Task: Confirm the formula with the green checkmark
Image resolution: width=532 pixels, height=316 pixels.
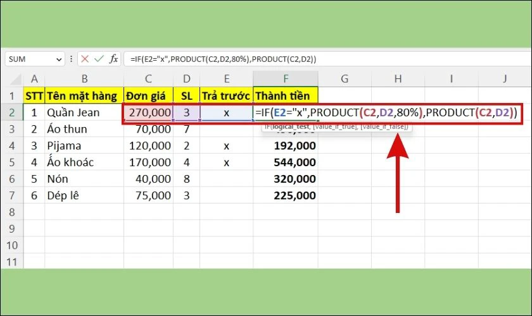Action: (x=99, y=59)
